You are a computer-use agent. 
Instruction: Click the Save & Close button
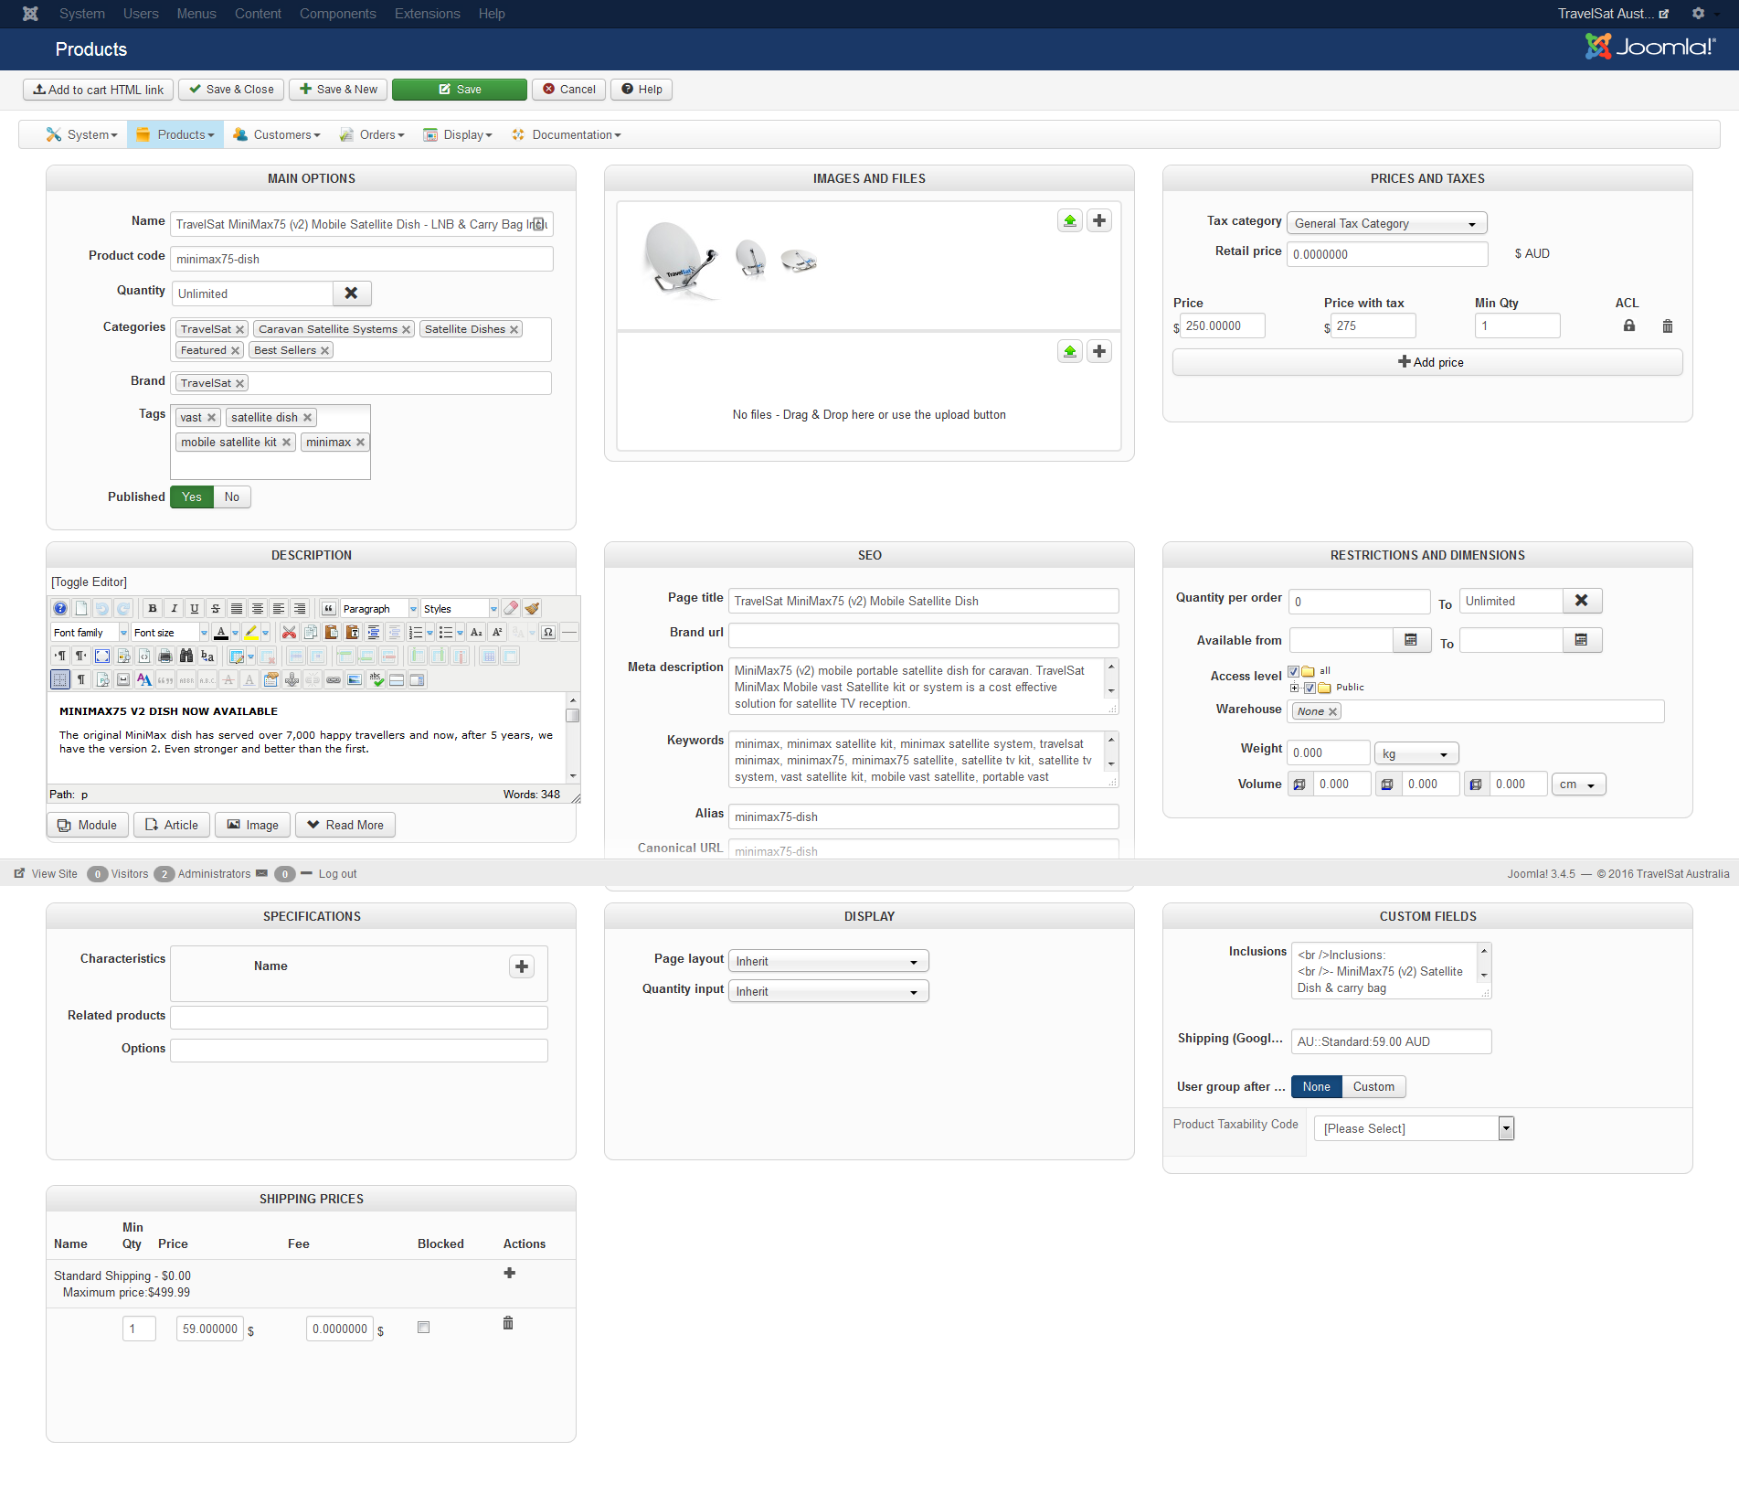pos(231,90)
